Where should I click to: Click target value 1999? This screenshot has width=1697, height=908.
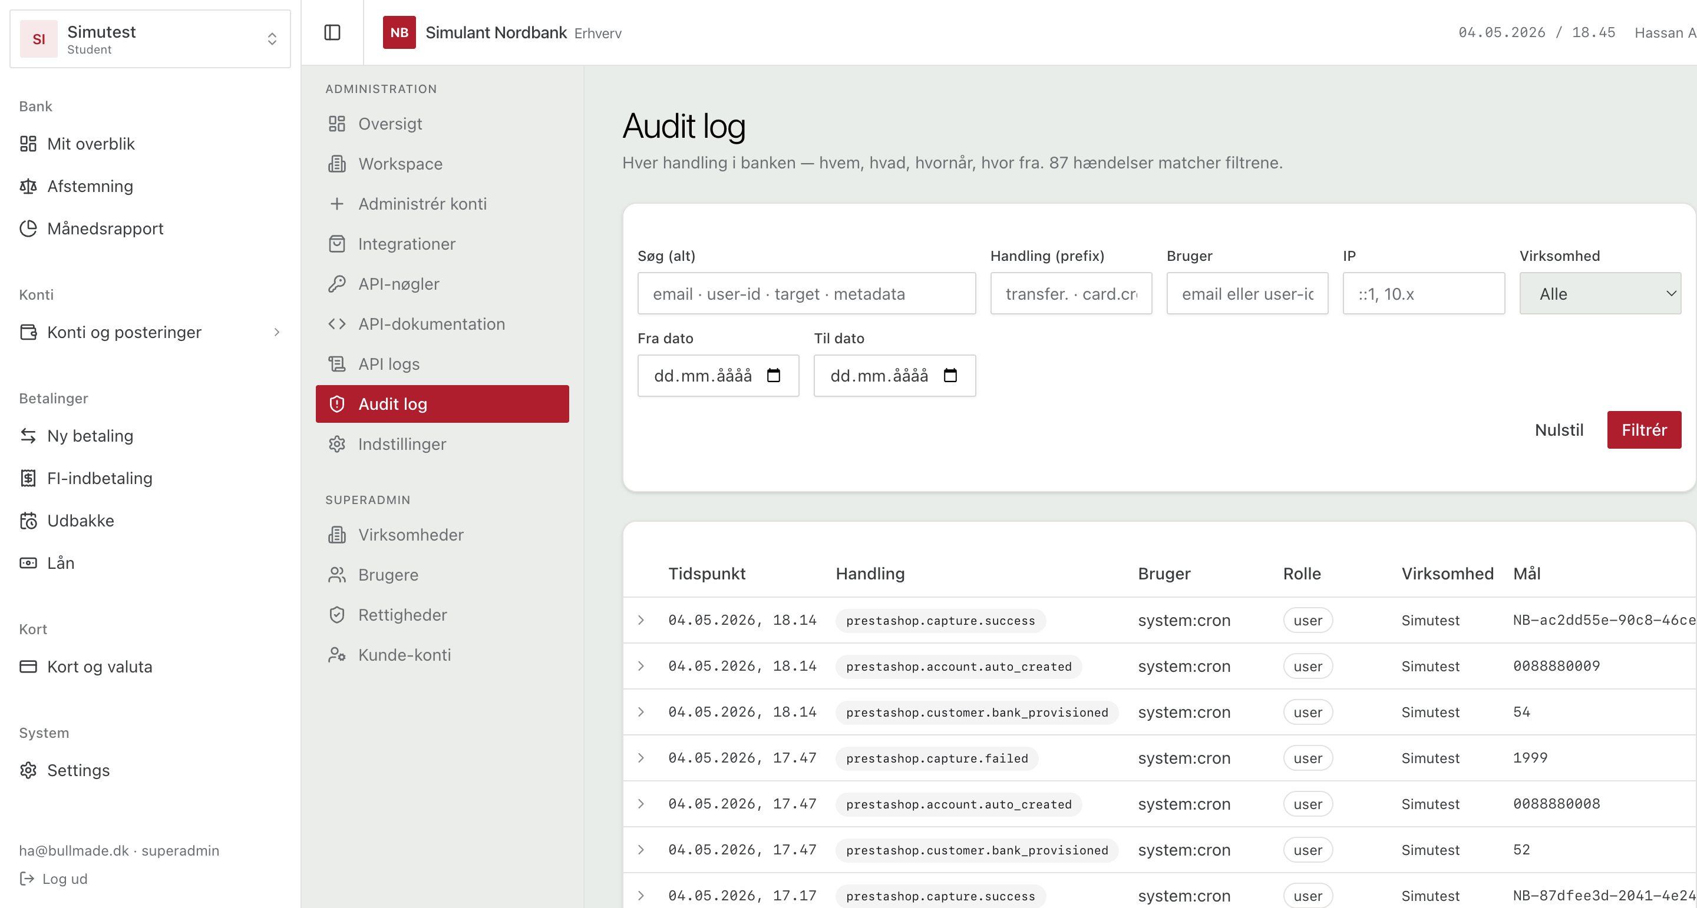(1530, 758)
